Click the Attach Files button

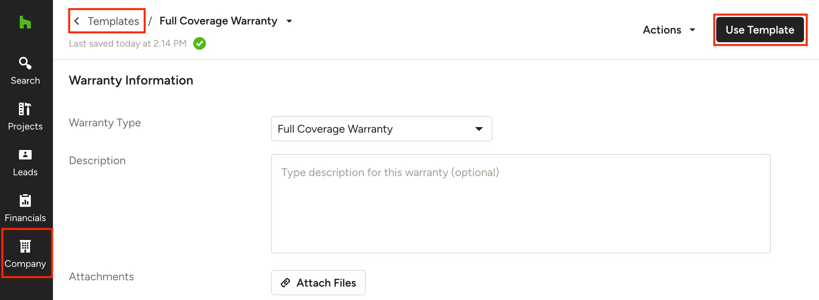[318, 283]
